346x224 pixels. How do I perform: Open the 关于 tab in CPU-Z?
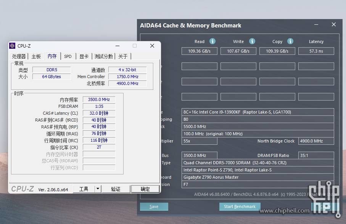pos(123,56)
